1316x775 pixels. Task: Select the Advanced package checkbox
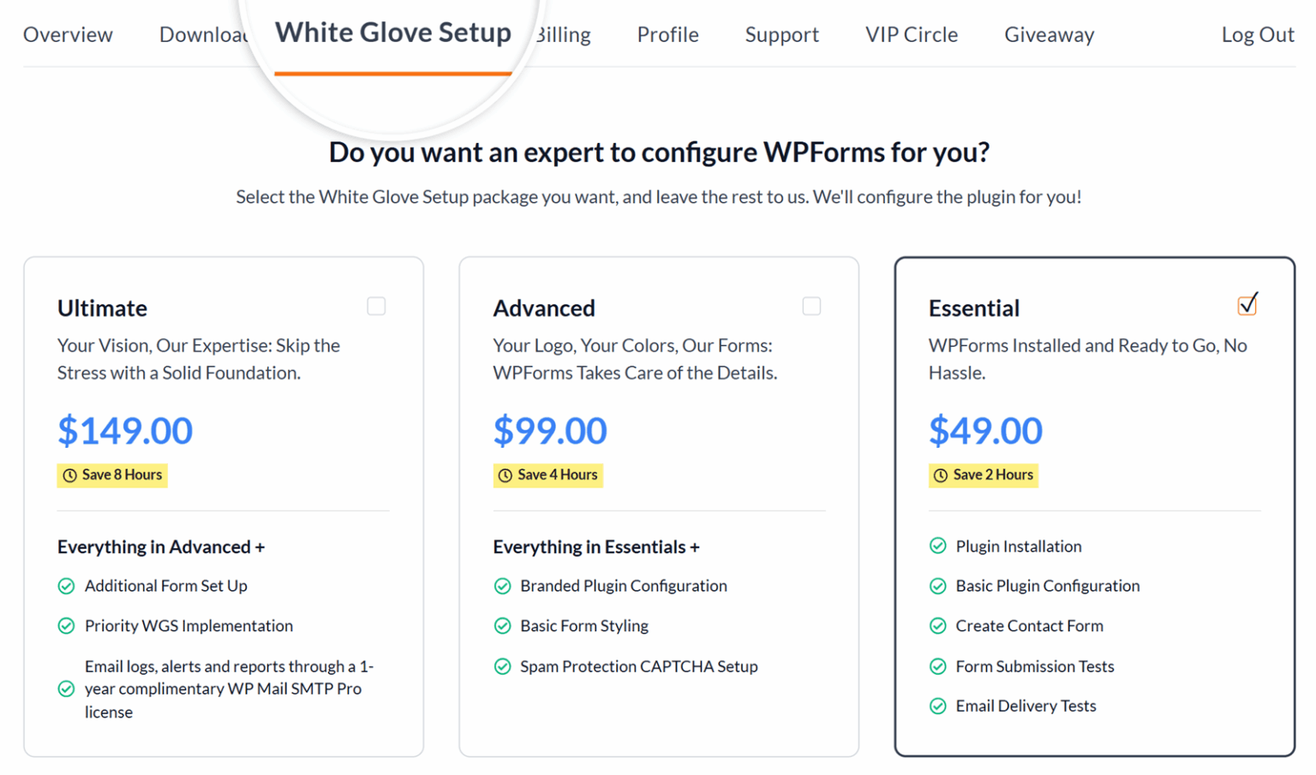pyautogui.click(x=811, y=306)
